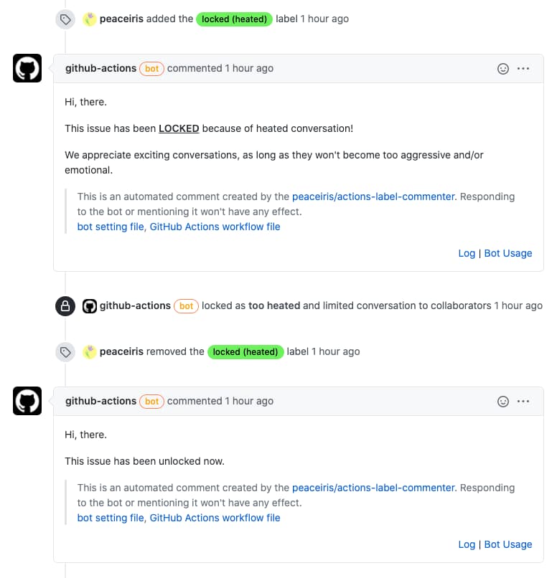The height and width of the screenshot is (578, 557).
Task: Click peaceiris's tulip avatar on label removal
Action: tap(90, 351)
